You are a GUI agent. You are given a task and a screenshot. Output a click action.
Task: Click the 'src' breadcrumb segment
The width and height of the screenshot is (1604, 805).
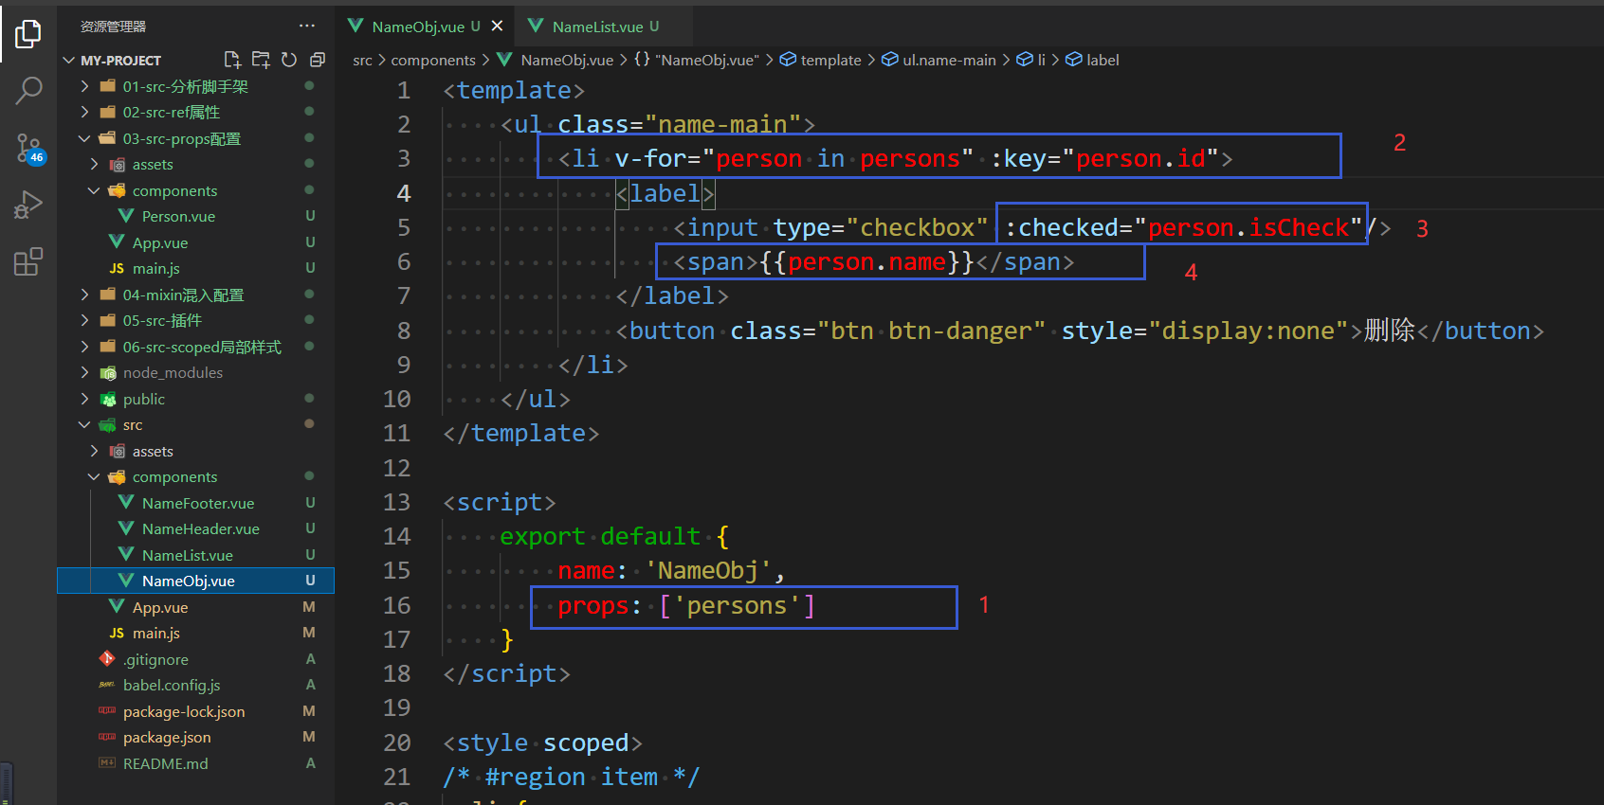point(362,60)
